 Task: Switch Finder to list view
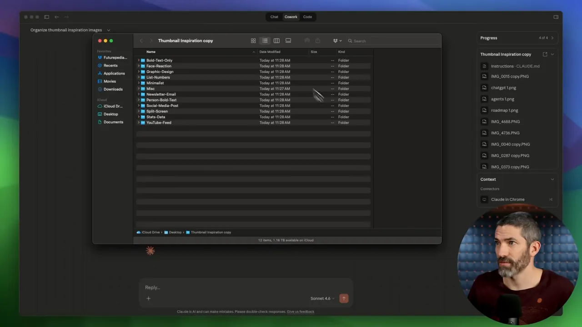265,41
